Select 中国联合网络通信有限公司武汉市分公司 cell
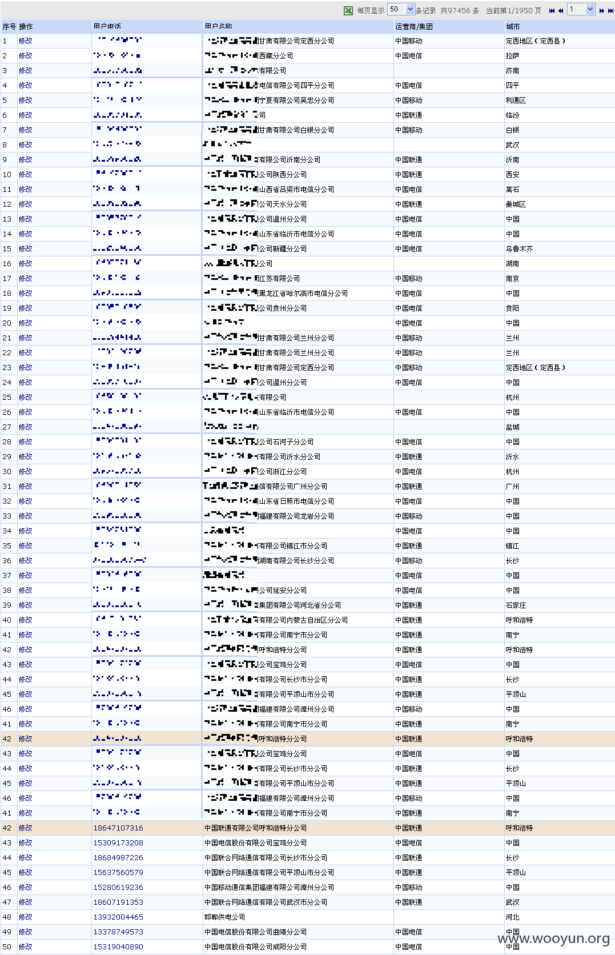 tap(266, 902)
